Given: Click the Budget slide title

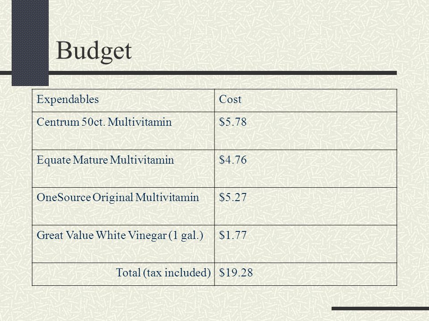Looking at the screenshot, I should tap(94, 51).
